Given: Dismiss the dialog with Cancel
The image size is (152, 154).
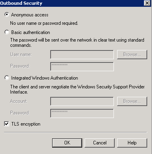Looking at the screenshot, I should point(100,143).
